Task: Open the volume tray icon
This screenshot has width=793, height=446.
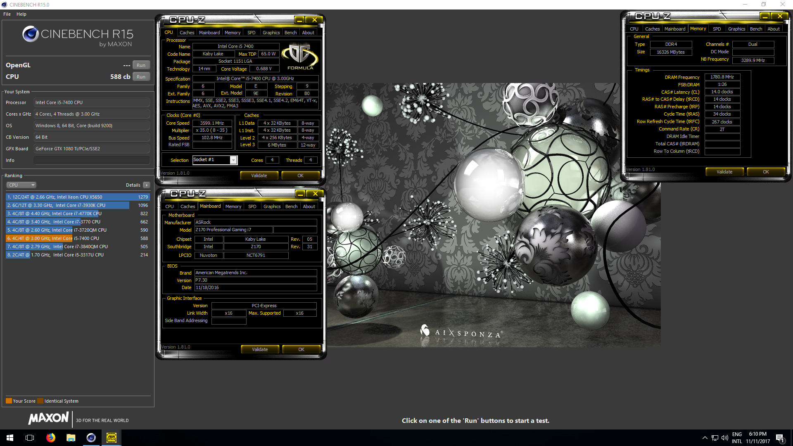Action: click(724, 438)
